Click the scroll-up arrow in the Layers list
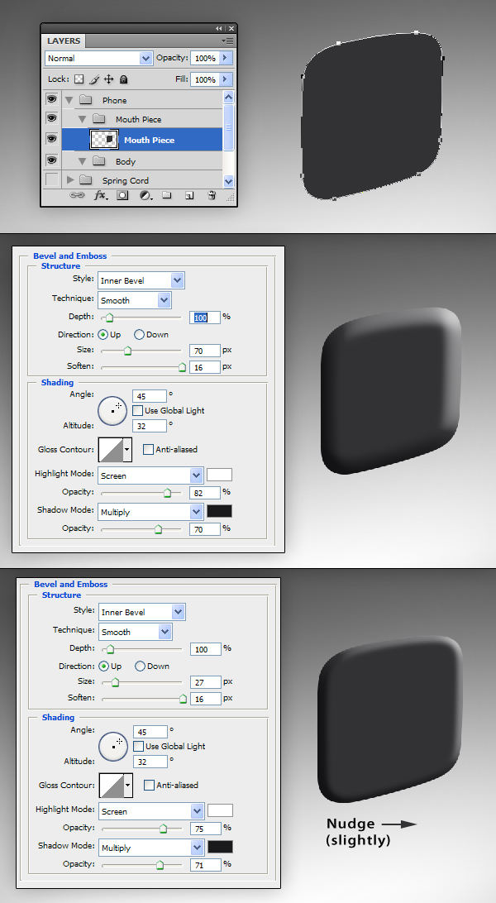 pos(228,98)
